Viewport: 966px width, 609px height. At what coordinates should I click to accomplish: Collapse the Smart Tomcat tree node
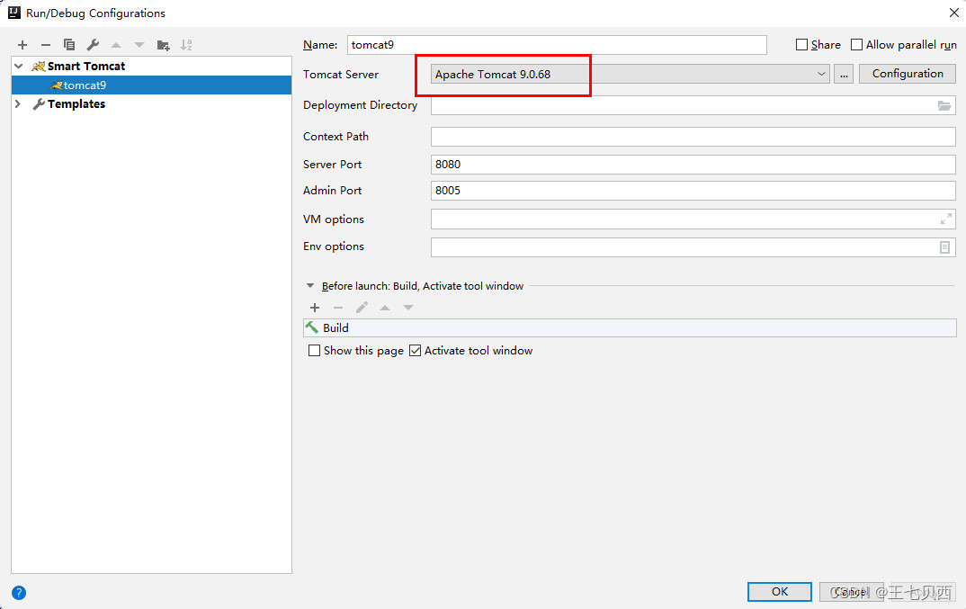click(x=19, y=66)
